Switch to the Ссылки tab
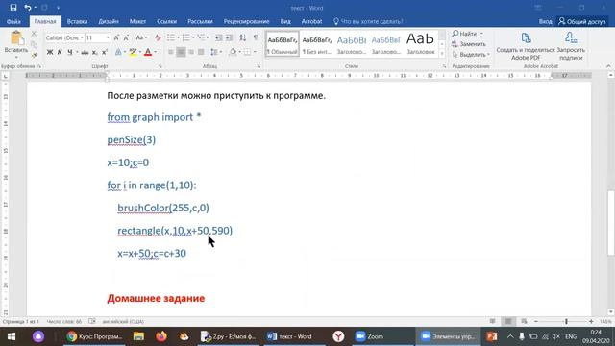615x346 pixels. tap(166, 21)
